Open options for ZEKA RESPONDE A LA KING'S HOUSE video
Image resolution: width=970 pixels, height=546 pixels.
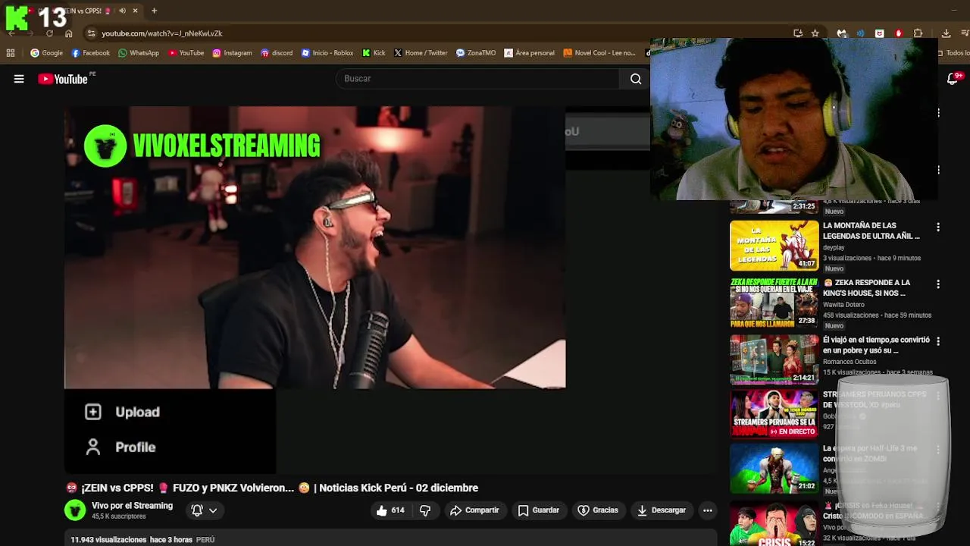(x=938, y=284)
